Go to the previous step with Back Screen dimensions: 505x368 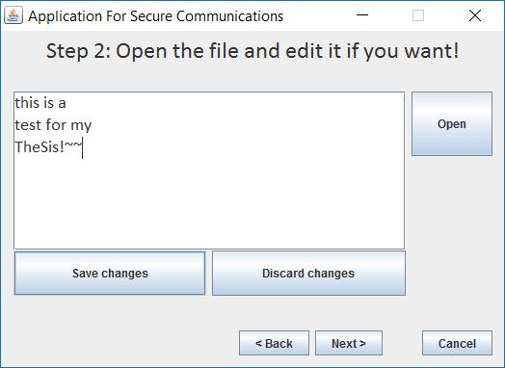(274, 343)
